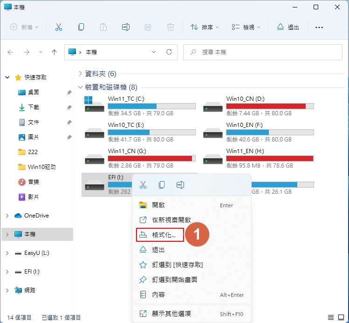Click the cut scissors icon in toolbar
The image size is (349, 323).
click(x=59, y=28)
